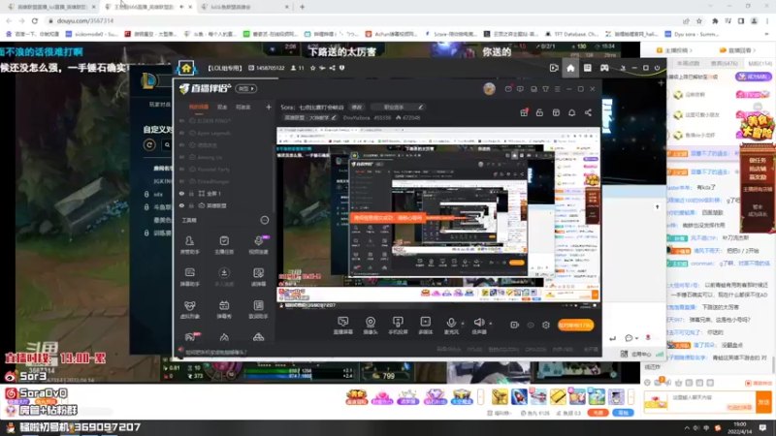
Task: Click the WeGame power icon
Action: (658, 68)
